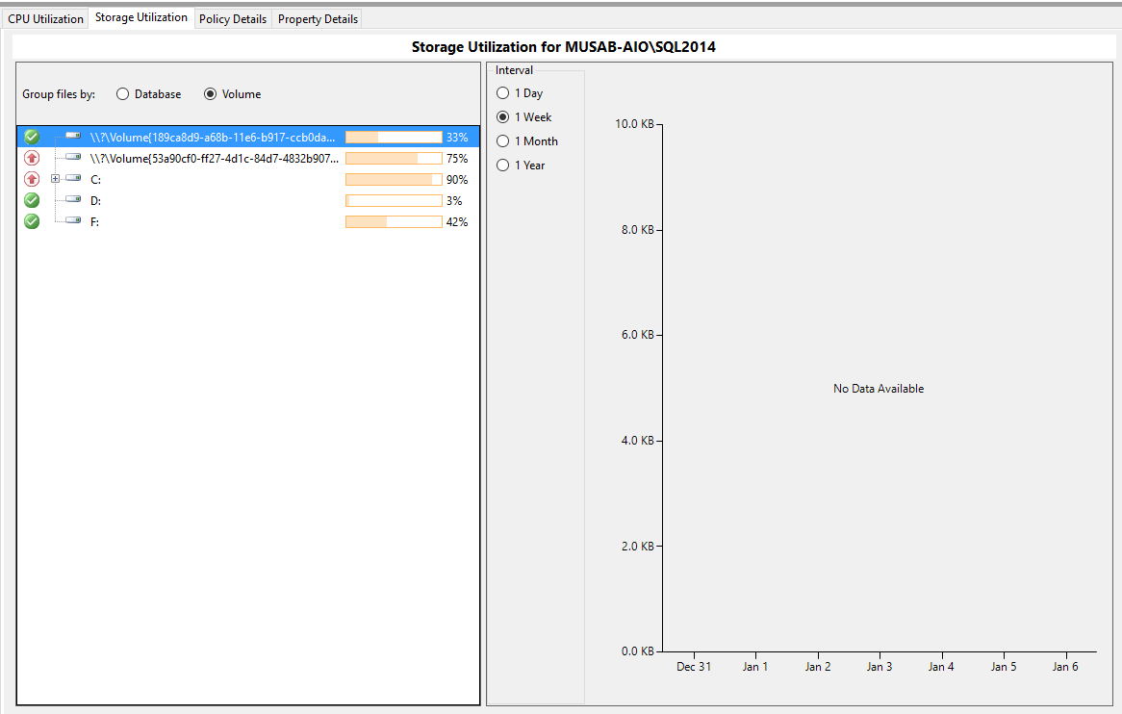The width and height of the screenshot is (1122, 714).
Task: Click the Jan 3 axis label
Action: click(x=880, y=667)
